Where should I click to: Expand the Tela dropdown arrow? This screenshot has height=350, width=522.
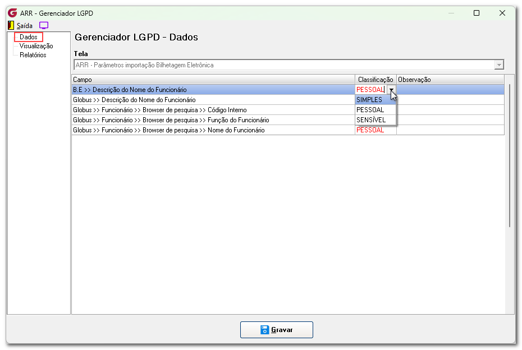tap(498, 65)
